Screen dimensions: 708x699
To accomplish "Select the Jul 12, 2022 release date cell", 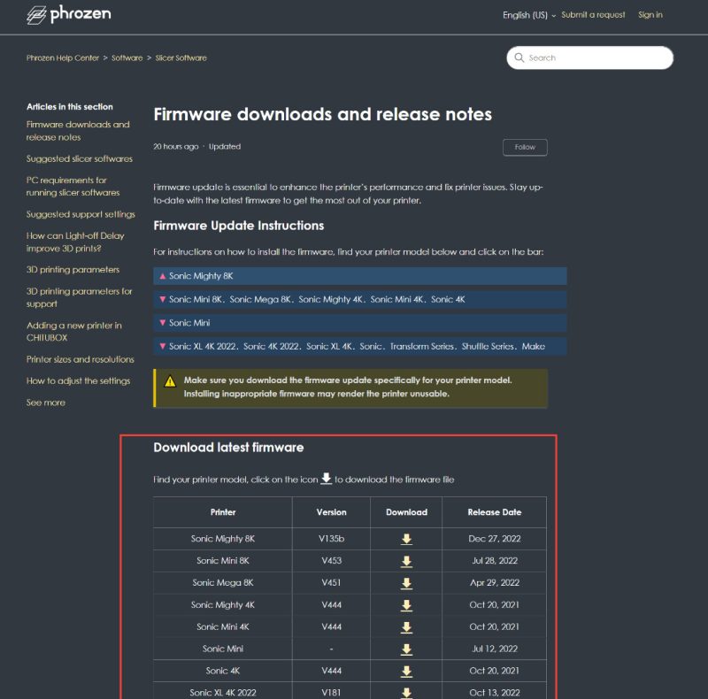I will [x=495, y=649].
